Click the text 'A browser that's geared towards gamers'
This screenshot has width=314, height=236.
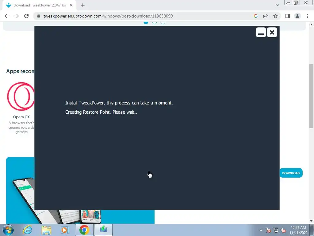[x=21, y=128]
